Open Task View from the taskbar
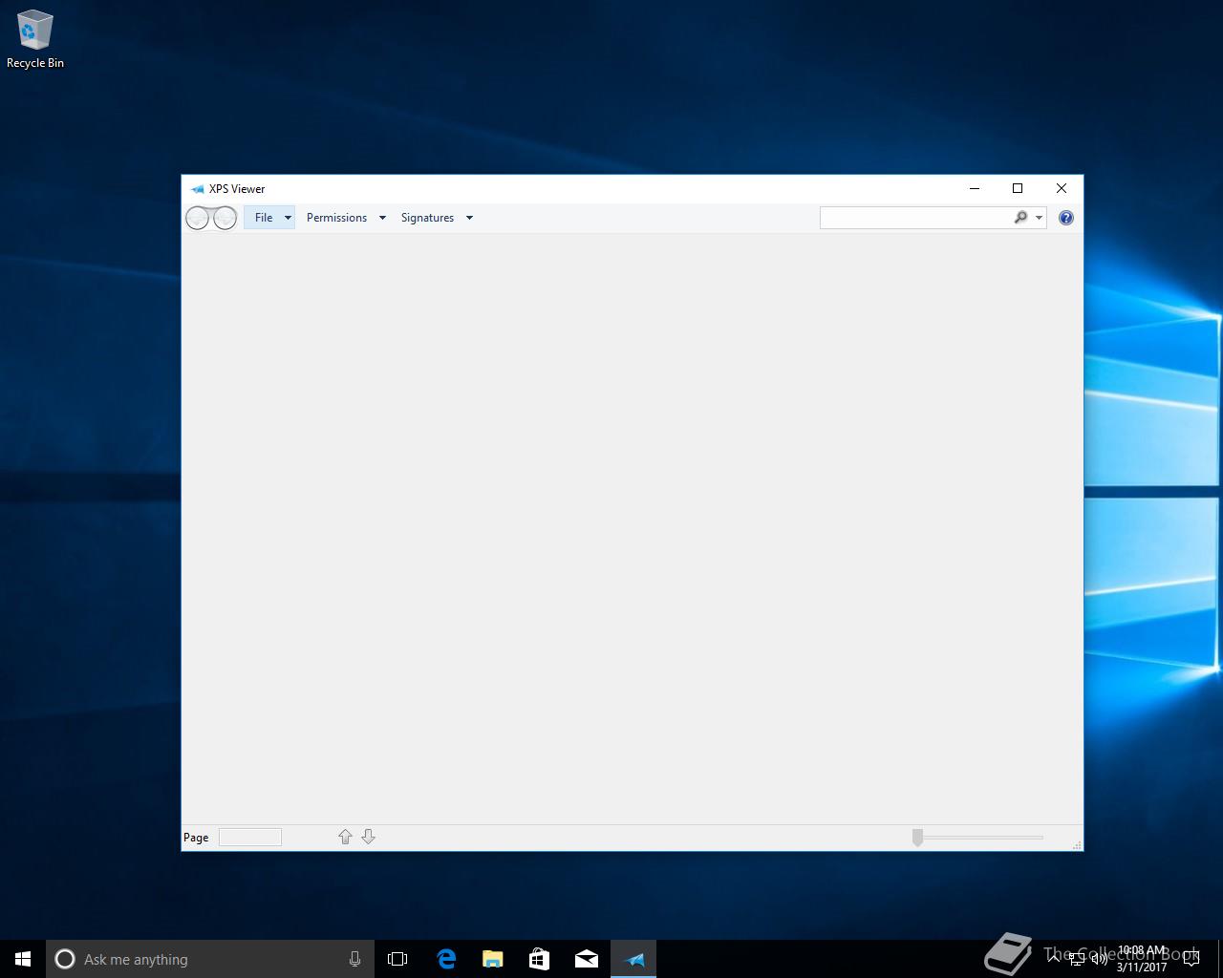The image size is (1223, 978). coord(397,959)
